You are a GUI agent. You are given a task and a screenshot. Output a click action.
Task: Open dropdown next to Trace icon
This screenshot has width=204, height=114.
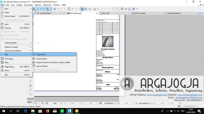tap(72, 9)
